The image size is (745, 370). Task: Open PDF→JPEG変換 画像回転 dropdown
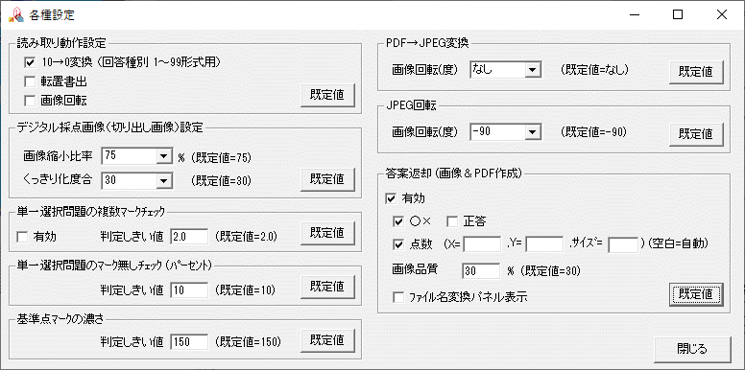pyautogui.click(x=532, y=70)
